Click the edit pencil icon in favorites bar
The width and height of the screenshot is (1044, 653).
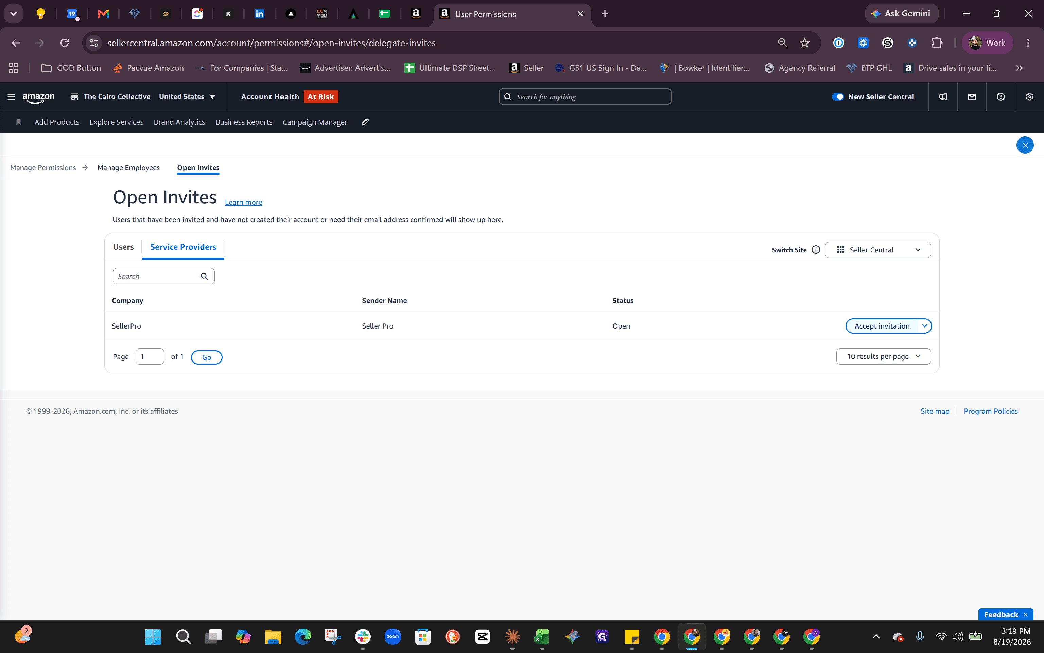(365, 122)
